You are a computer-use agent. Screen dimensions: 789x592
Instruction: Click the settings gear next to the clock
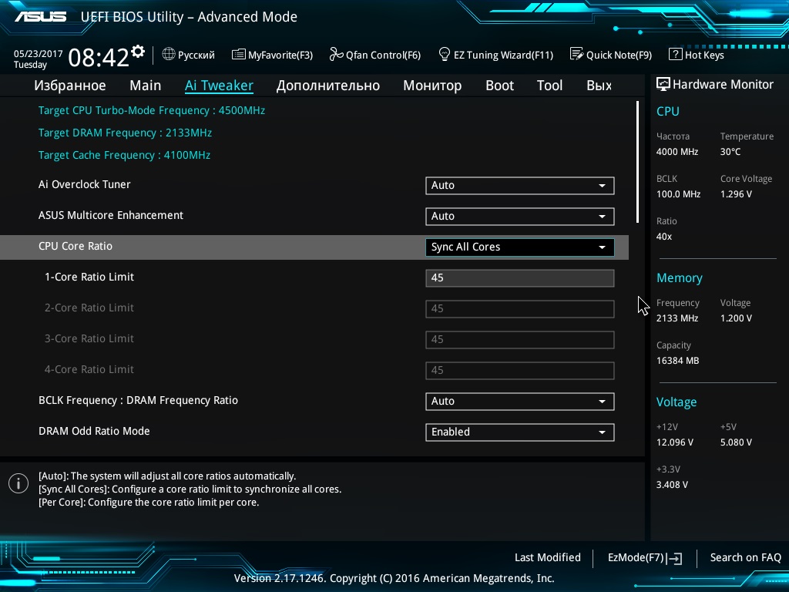(x=138, y=51)
